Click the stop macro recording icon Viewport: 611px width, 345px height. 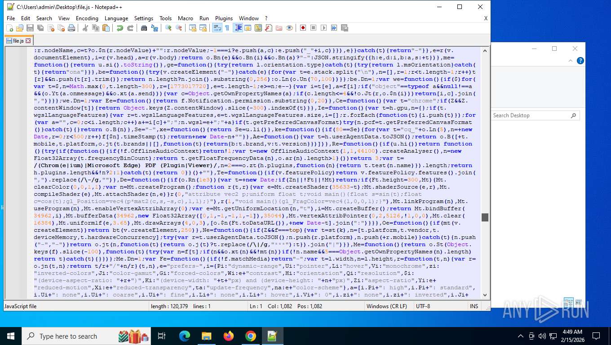pyautogui.click(x=314, y=28)
